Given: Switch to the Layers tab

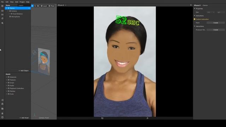Looking at the screenshot, I should (21, 5).
